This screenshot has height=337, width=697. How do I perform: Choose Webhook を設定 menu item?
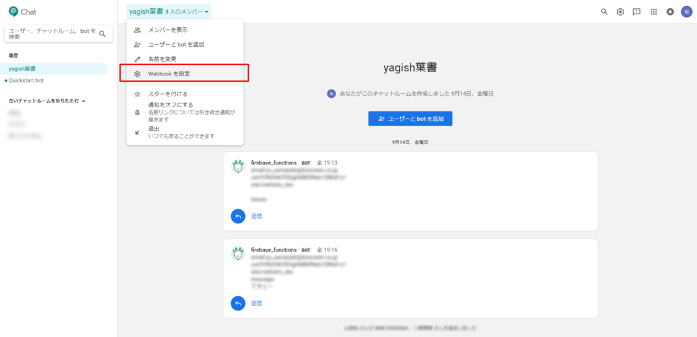[185, 73]
